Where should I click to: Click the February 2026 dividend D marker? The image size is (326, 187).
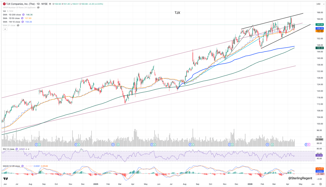pyautogui.click(x=267, y=144)
